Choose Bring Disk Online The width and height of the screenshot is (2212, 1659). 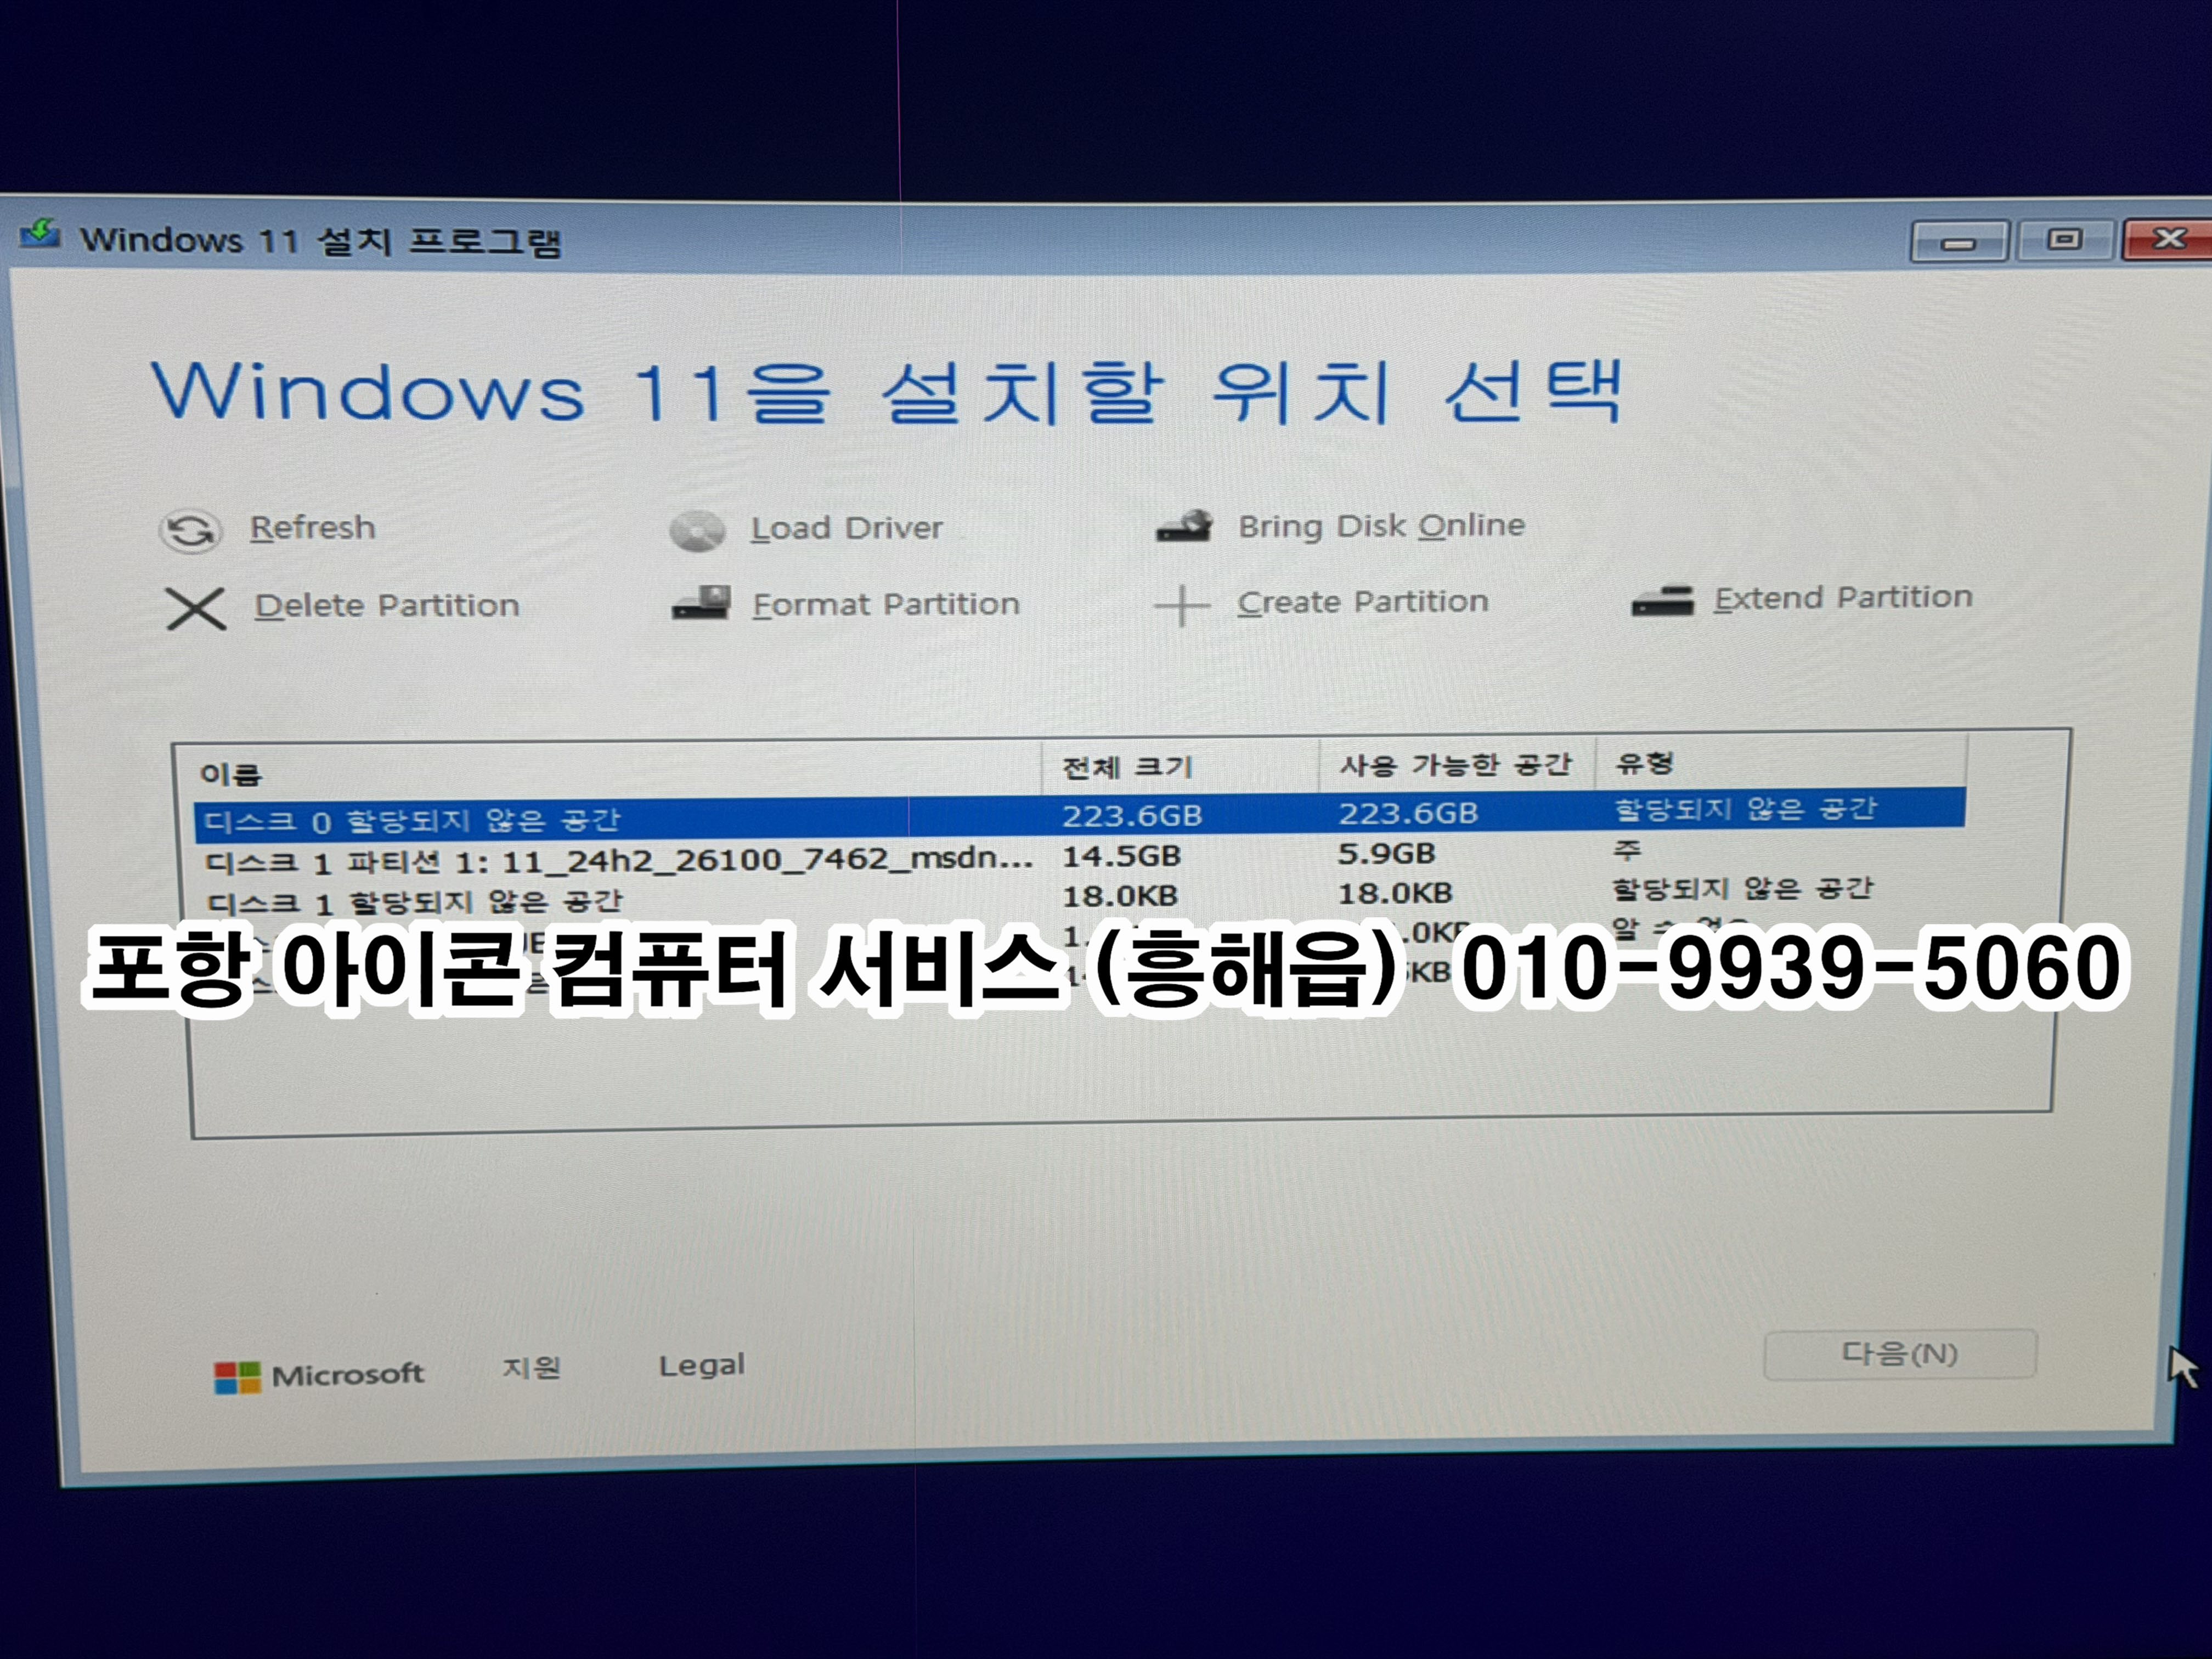tap(1381, 525)
